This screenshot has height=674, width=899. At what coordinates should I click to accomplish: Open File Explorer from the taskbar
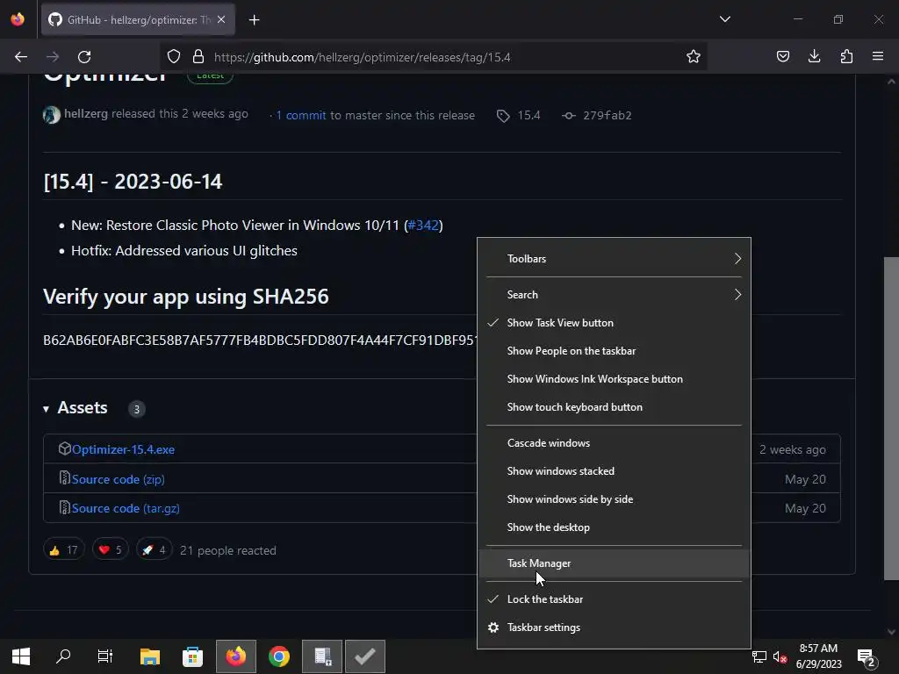point(149,656)
